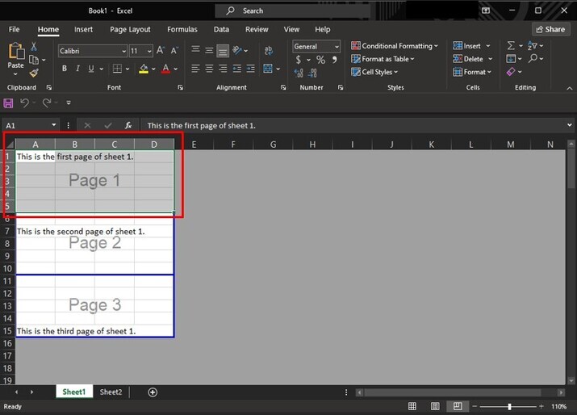Viewport: 577px width, 415px height.
Task: Click the Percent Style icon
Action: tap(320, 60)
